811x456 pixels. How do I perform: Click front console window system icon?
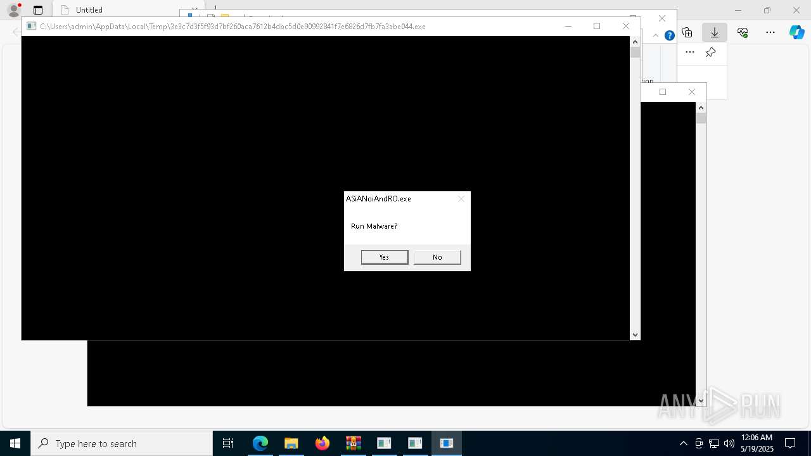[x=31, y=27]
